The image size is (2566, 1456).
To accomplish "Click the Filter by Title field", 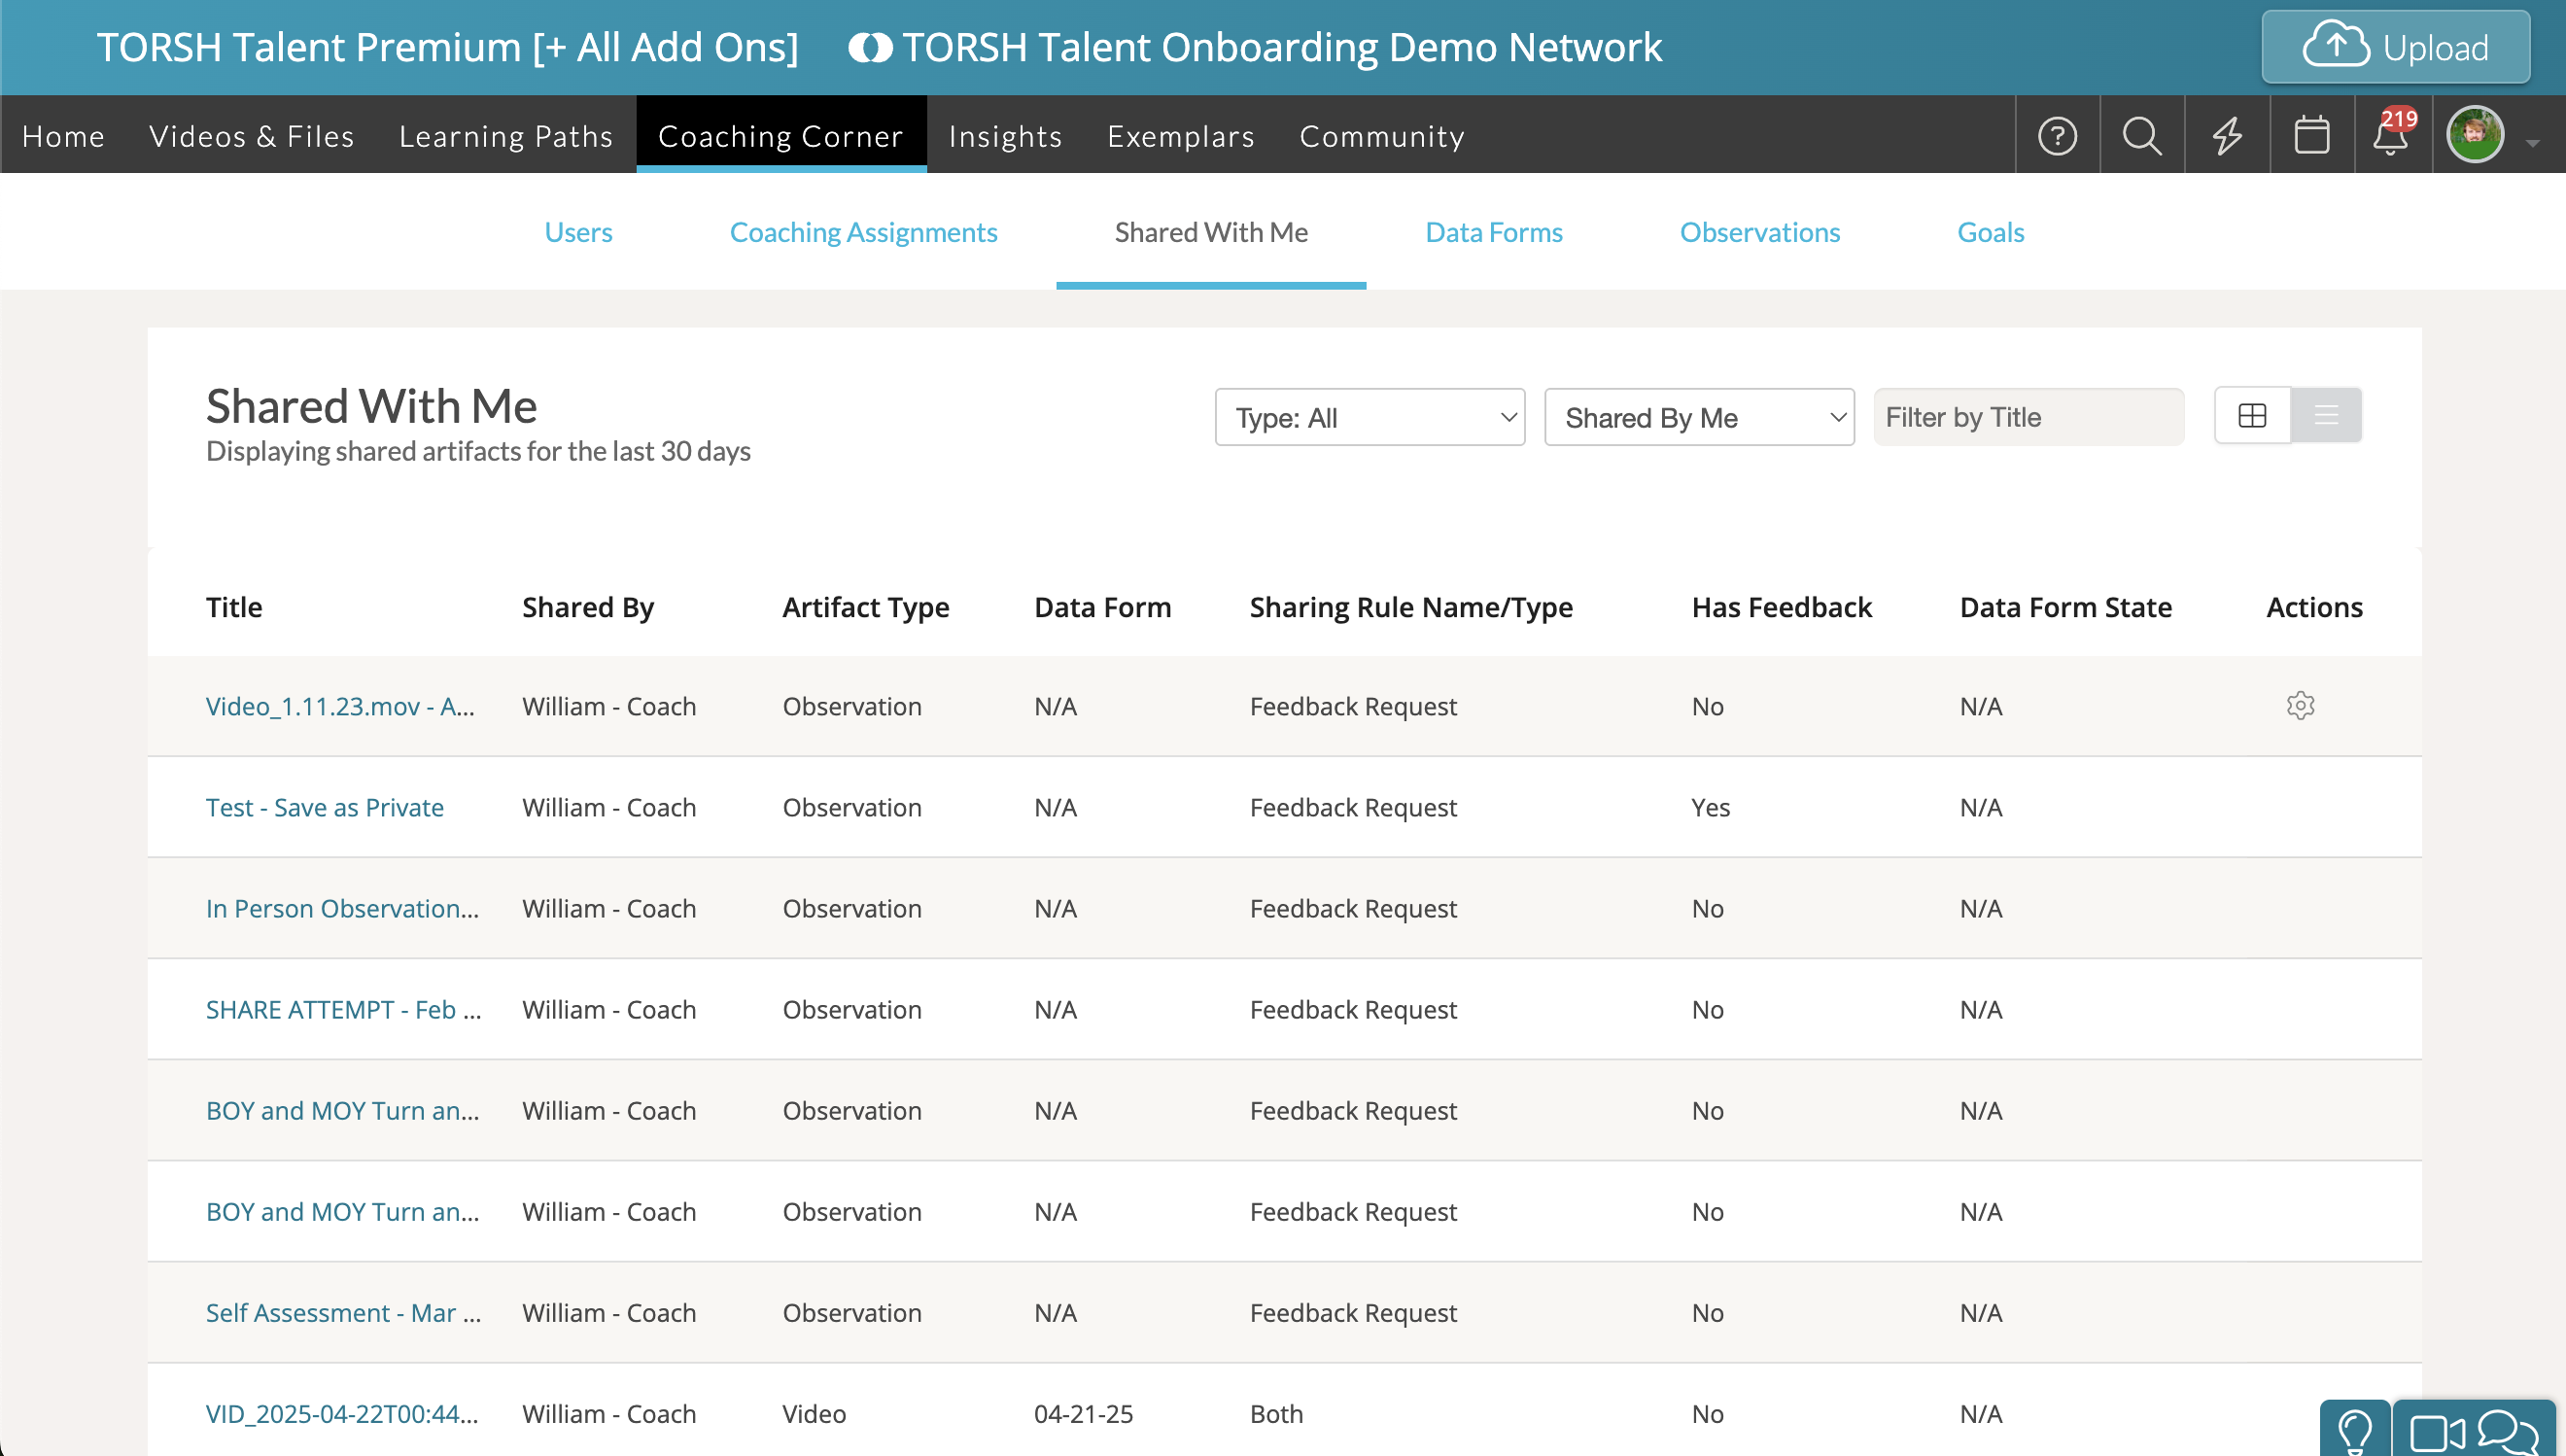I will pyautogui.click(x=2028, y=417).
